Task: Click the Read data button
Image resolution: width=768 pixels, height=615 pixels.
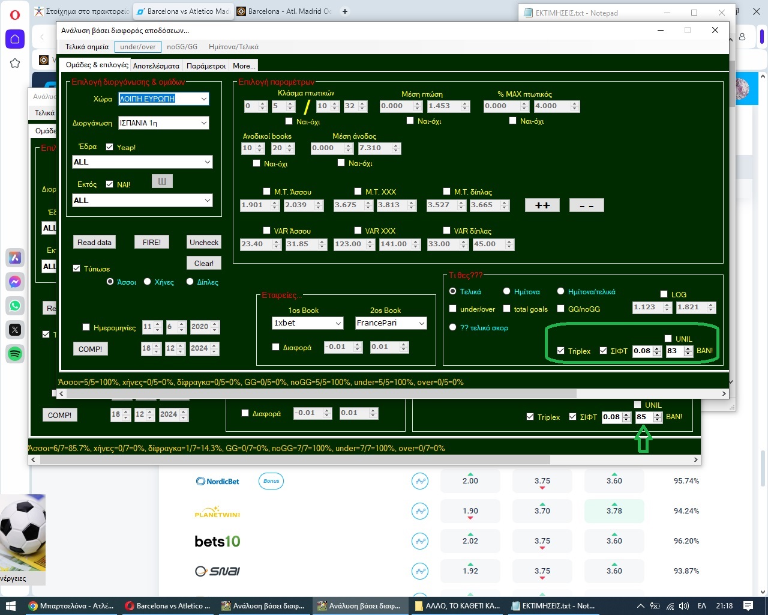Action: (x=94, y=242)
